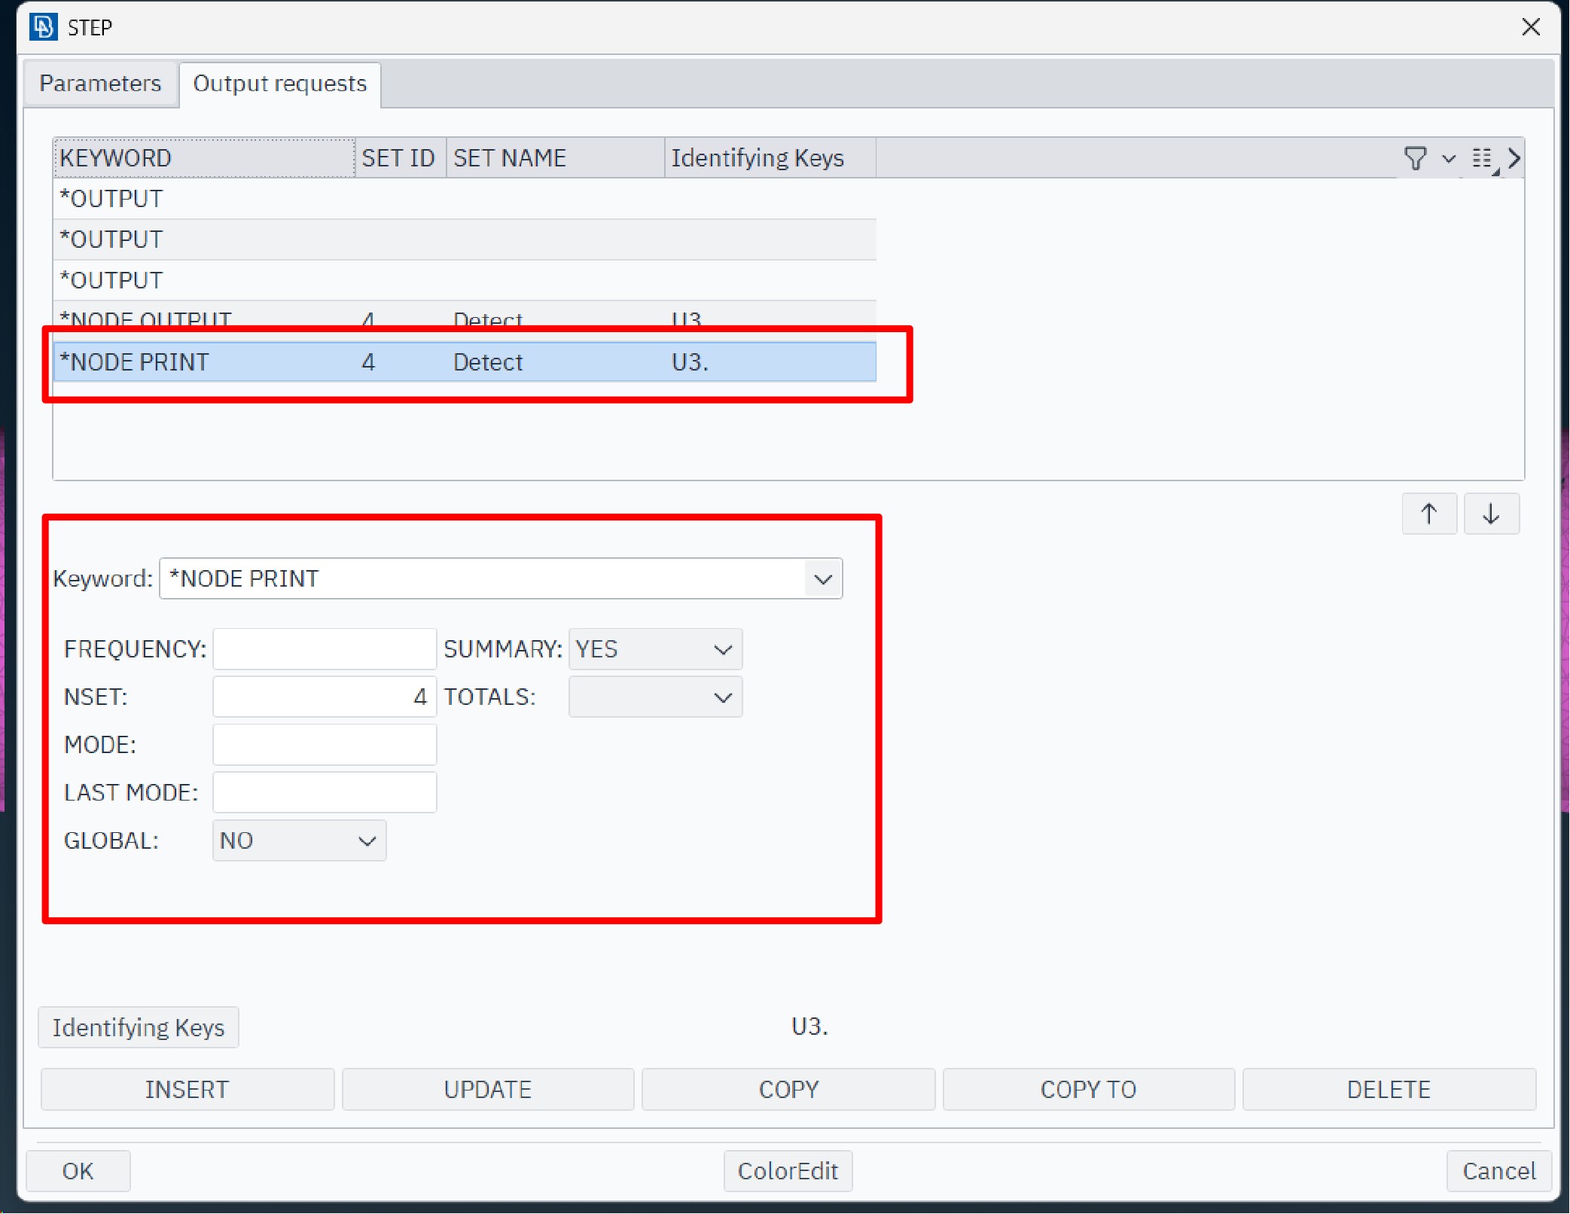Image resolution: width=1570 pixels, height=1214 pixels.
Task: Click the DELETE button
Action: coord(1388,1090)
